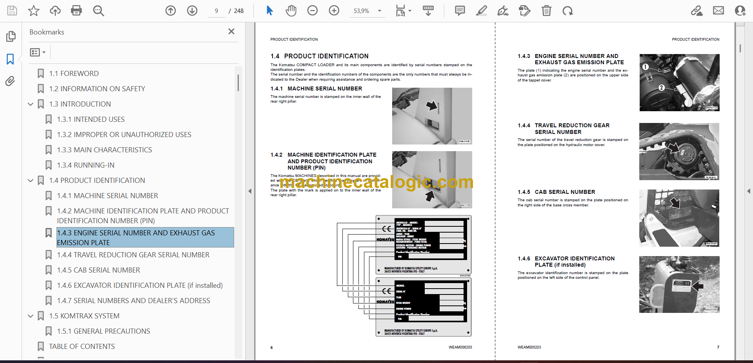Collapse the 1.4 PRODUCT IDENTIFICATION bookmark
Image resolution: width=753 pixels, height=363 pixels.
[x=31, y=181]
